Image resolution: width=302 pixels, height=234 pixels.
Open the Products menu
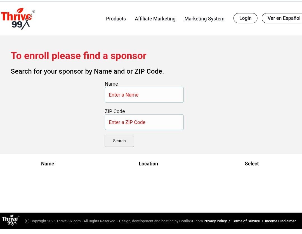point(116,19)
